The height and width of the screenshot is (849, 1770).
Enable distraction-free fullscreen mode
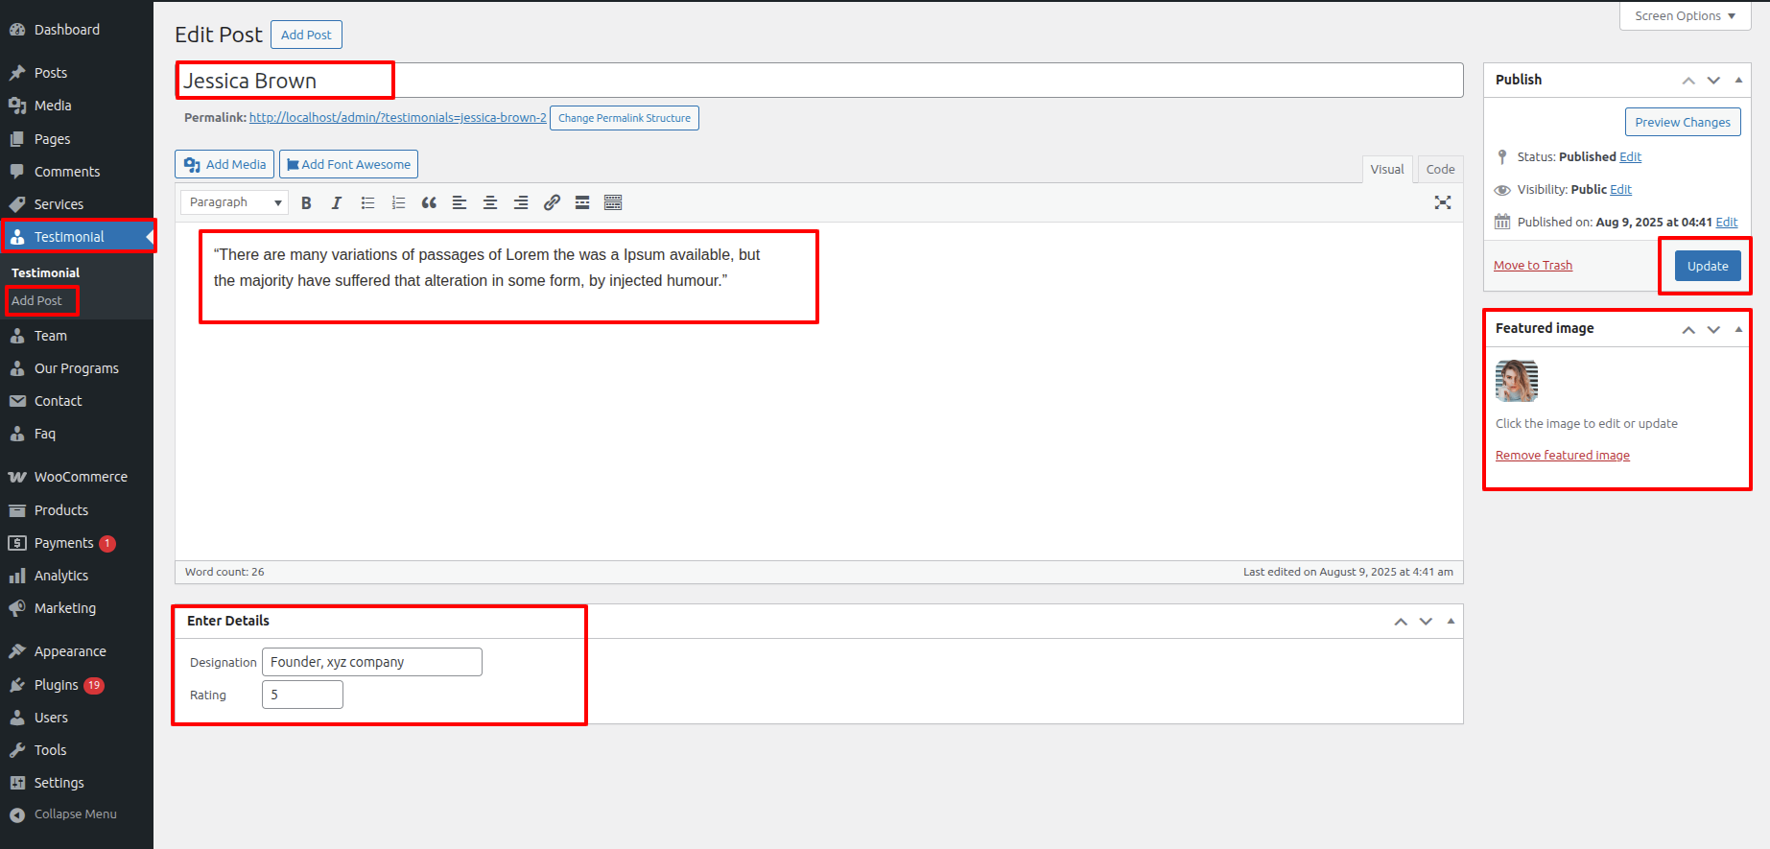[1442, 202]
